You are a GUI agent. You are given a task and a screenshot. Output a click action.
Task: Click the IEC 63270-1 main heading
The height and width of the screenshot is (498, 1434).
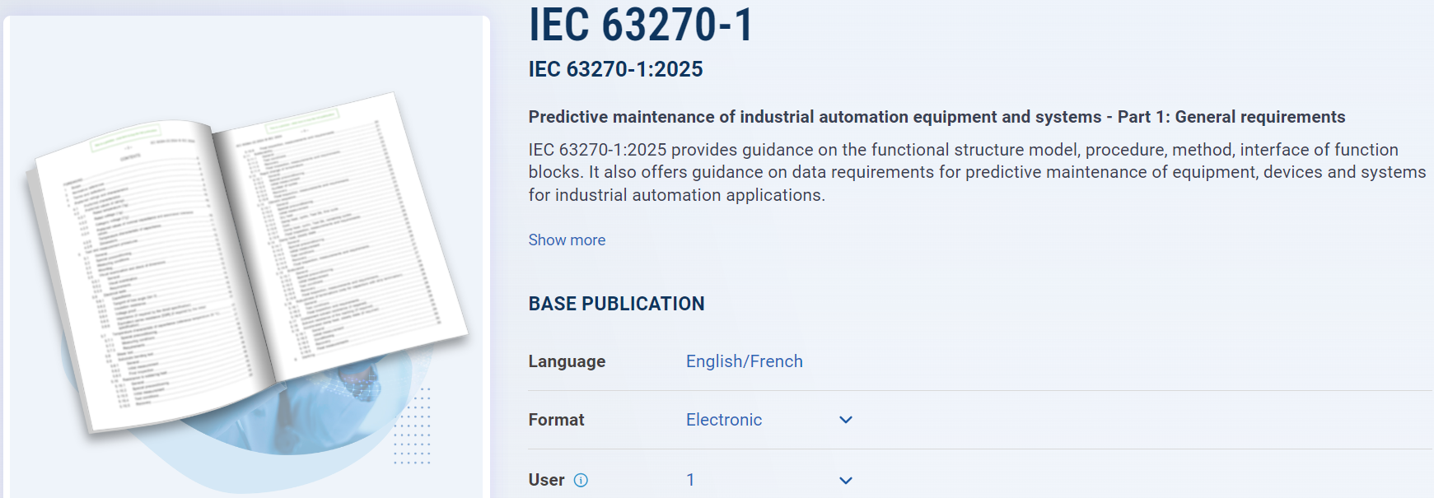[x=641, y=25]
